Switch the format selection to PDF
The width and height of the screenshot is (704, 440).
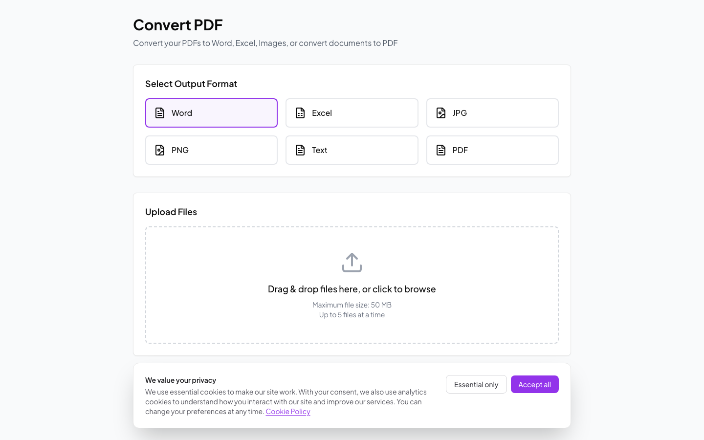coord(492,150)
